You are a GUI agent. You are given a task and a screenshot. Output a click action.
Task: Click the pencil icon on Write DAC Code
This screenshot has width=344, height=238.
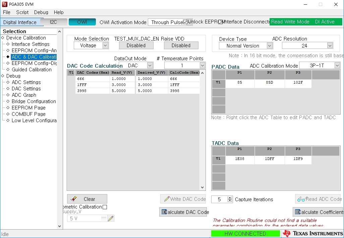pyautogui.click(x=167, y=199)
